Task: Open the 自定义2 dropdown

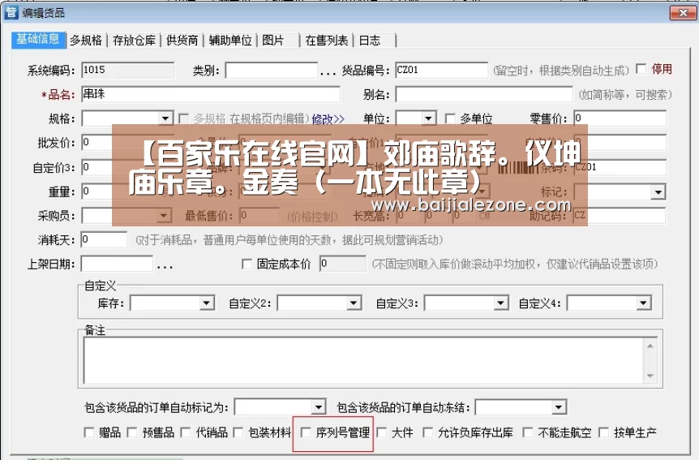Action: pos(354,303)
